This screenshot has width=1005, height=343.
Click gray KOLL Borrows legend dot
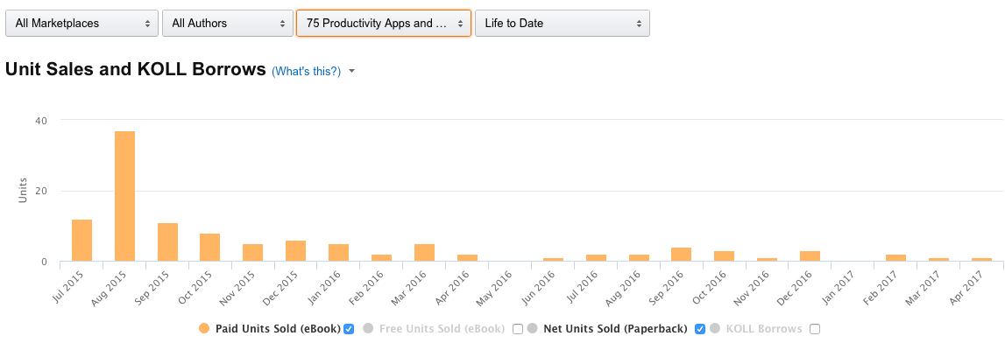click(x=715, y=329)
